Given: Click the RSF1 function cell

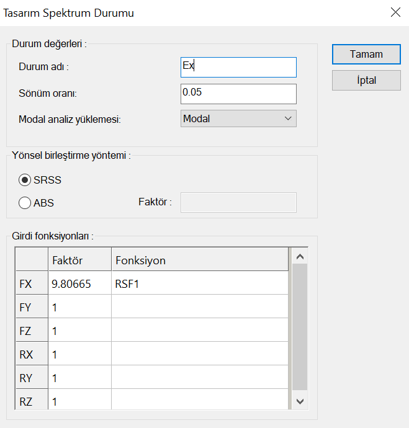Looking at the screenshot, I should (x=200, y=283).
